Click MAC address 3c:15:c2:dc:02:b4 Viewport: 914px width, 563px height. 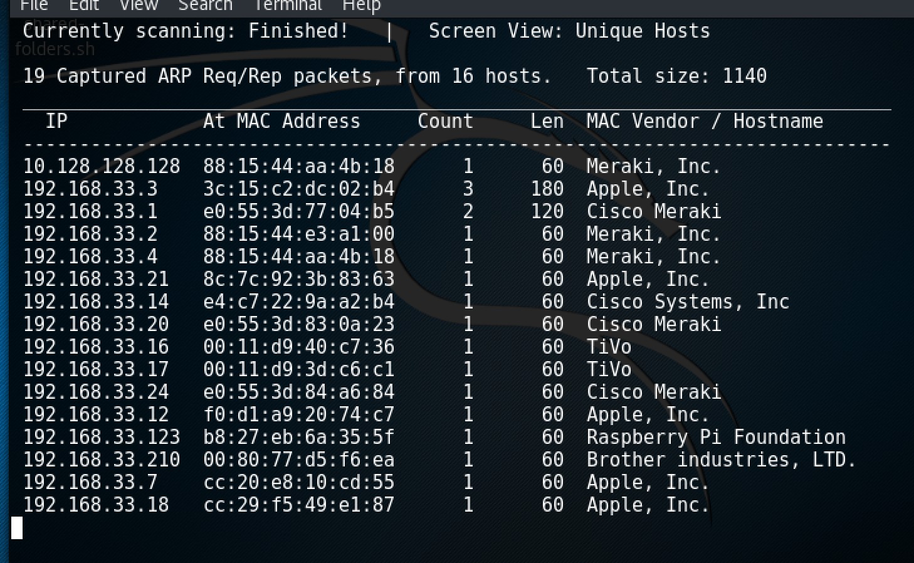tap(299, 189)
